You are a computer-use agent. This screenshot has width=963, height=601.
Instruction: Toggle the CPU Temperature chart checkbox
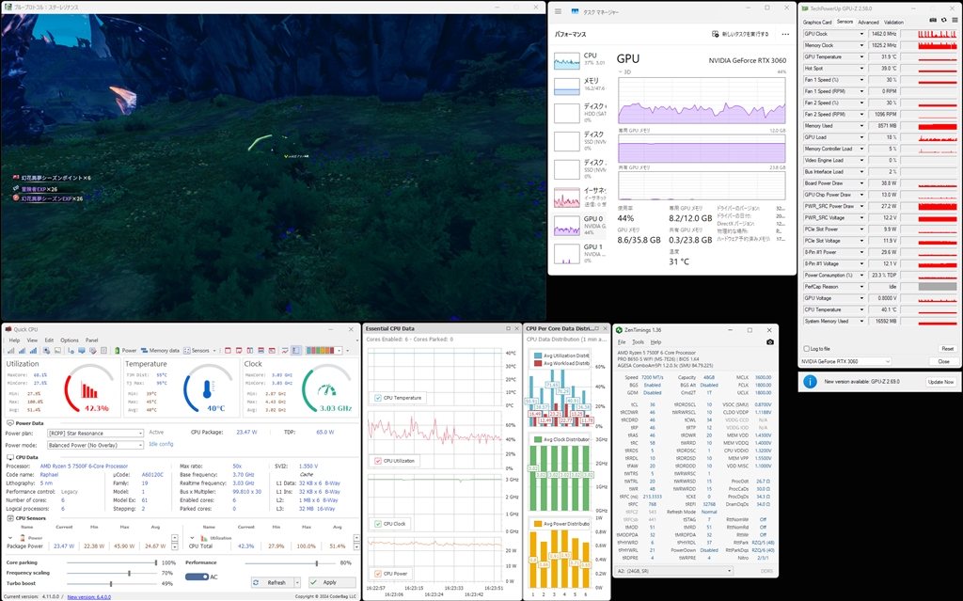click(378, 398)
